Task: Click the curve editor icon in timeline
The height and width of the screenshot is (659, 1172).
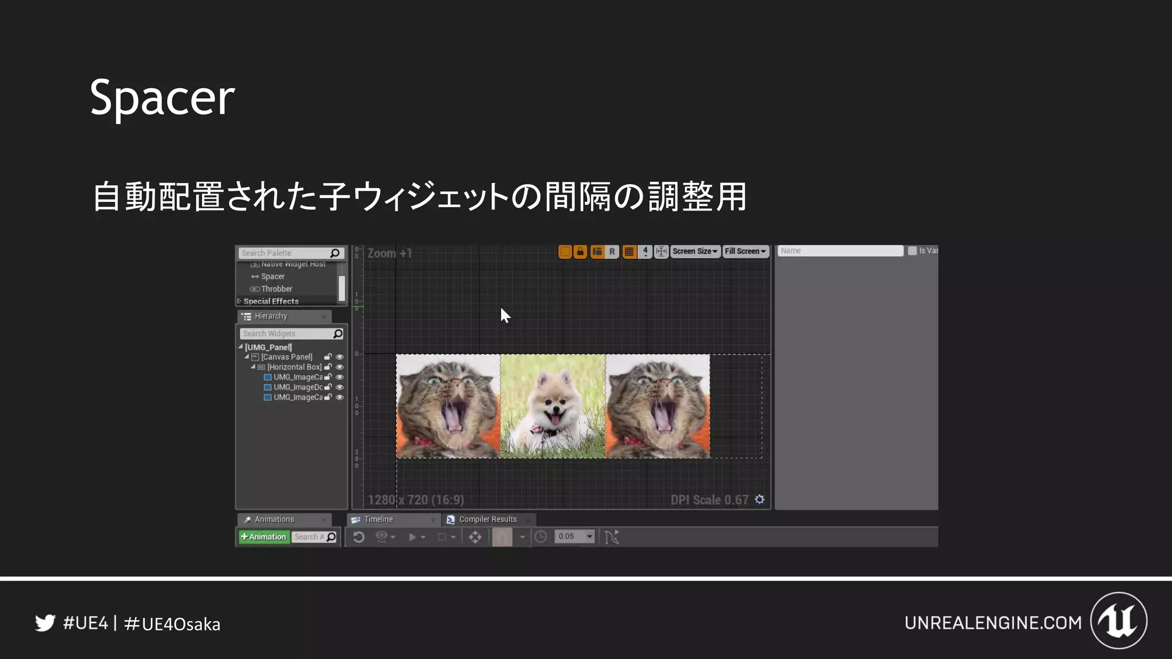Action: point(612,537)
